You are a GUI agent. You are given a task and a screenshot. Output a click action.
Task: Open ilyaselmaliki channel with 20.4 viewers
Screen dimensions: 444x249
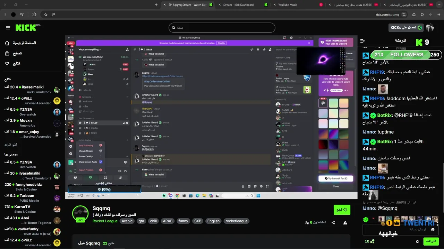pyautogui.click(x=32, y=90)
